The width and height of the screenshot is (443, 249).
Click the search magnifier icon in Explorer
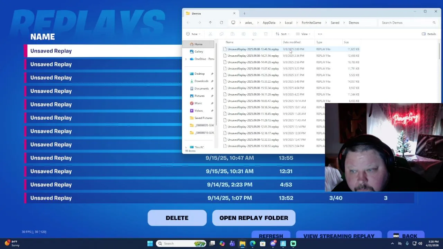pos(434,23)
